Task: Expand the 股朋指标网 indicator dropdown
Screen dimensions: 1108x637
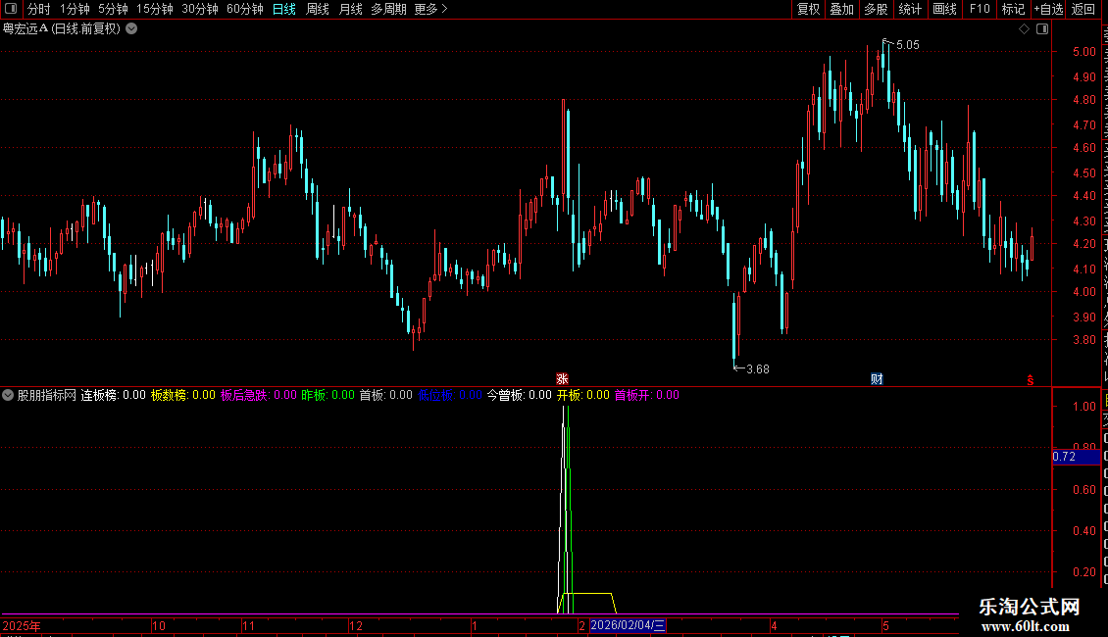Action: point(8,396)
